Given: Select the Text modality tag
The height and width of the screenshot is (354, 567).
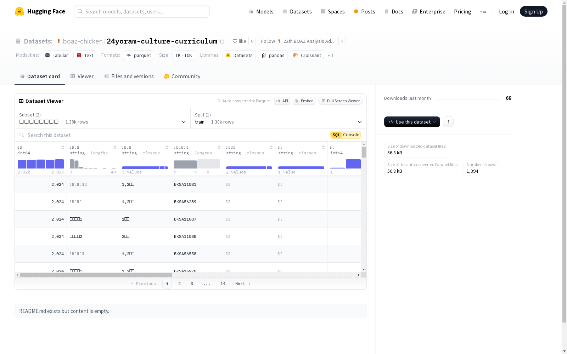Looking at the screenshot, I should click(85, 55).
